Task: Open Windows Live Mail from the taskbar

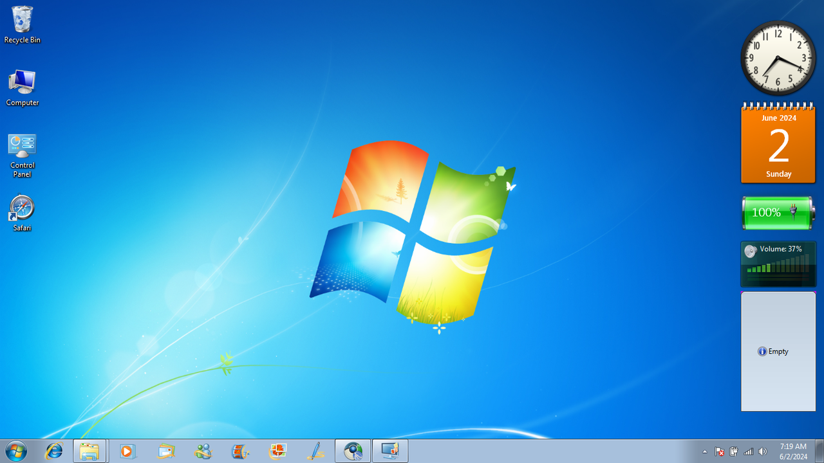Action: pyautogui.click(x=165, y=451)
